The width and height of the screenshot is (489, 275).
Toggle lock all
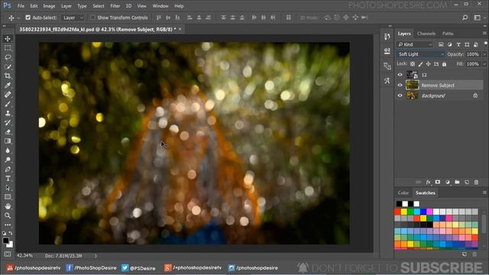tap(444, 64)
